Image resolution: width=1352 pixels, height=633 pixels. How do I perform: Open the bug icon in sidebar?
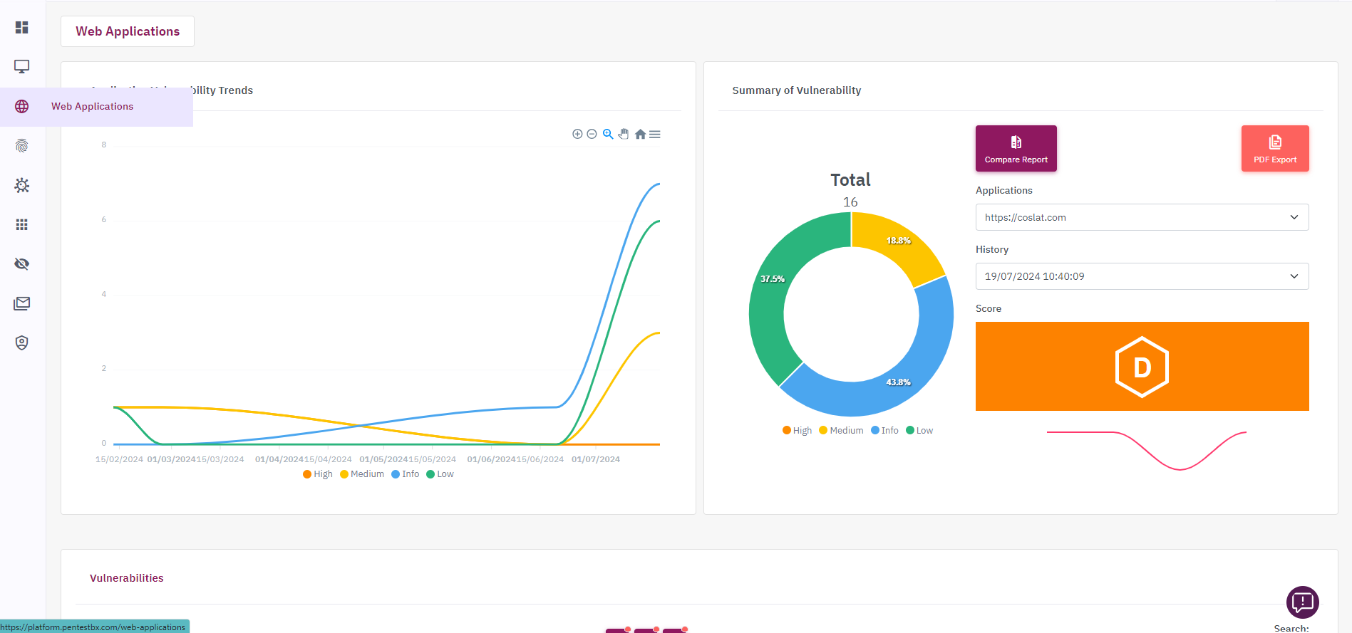tap(22, 185)
